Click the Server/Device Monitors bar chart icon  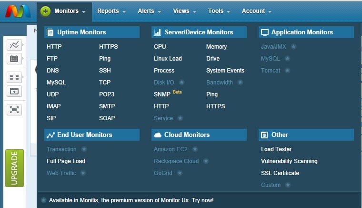[x=158, y=32]
